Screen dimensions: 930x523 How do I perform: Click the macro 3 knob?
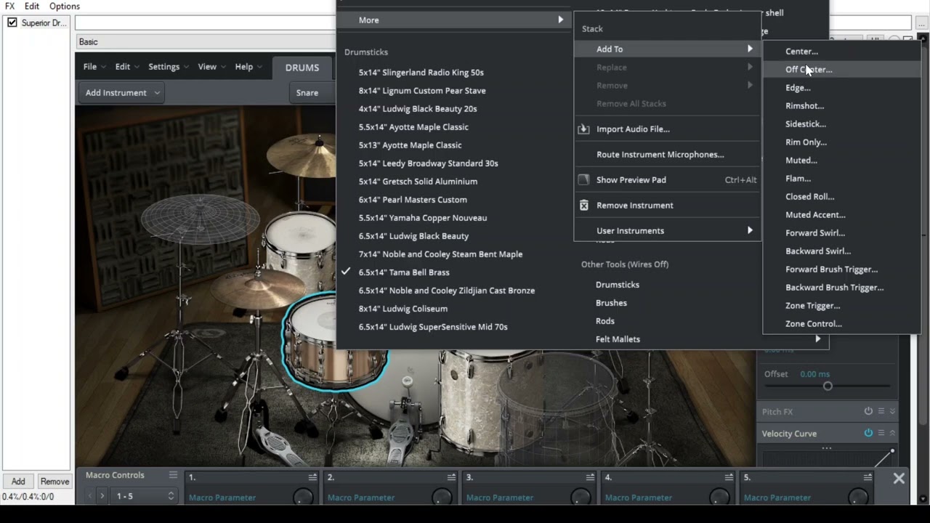coord(581,497)
